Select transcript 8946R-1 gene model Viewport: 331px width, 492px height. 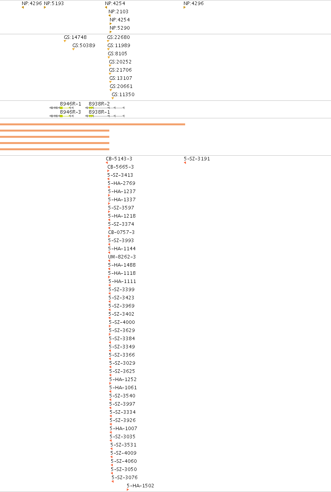coord(61,108)
